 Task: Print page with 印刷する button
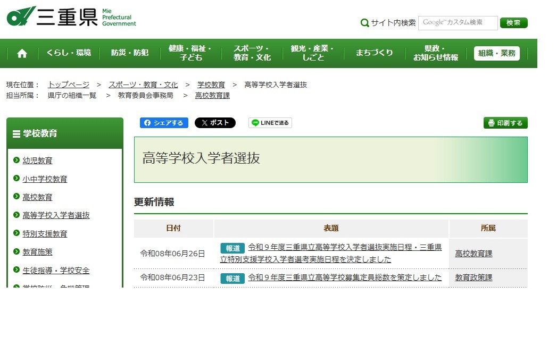click(505, 123)
